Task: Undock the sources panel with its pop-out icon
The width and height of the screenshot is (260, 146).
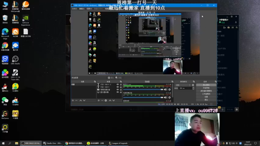Action: pyautogui.click(x=121, y=82)
